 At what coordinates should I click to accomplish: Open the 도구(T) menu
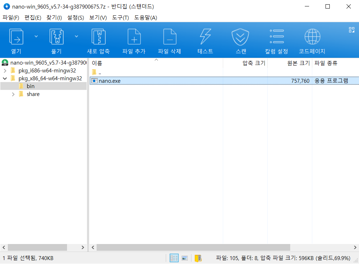(x=120, y=17)
